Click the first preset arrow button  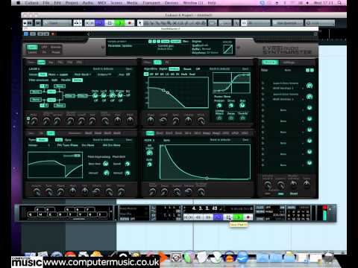[150, 42]
